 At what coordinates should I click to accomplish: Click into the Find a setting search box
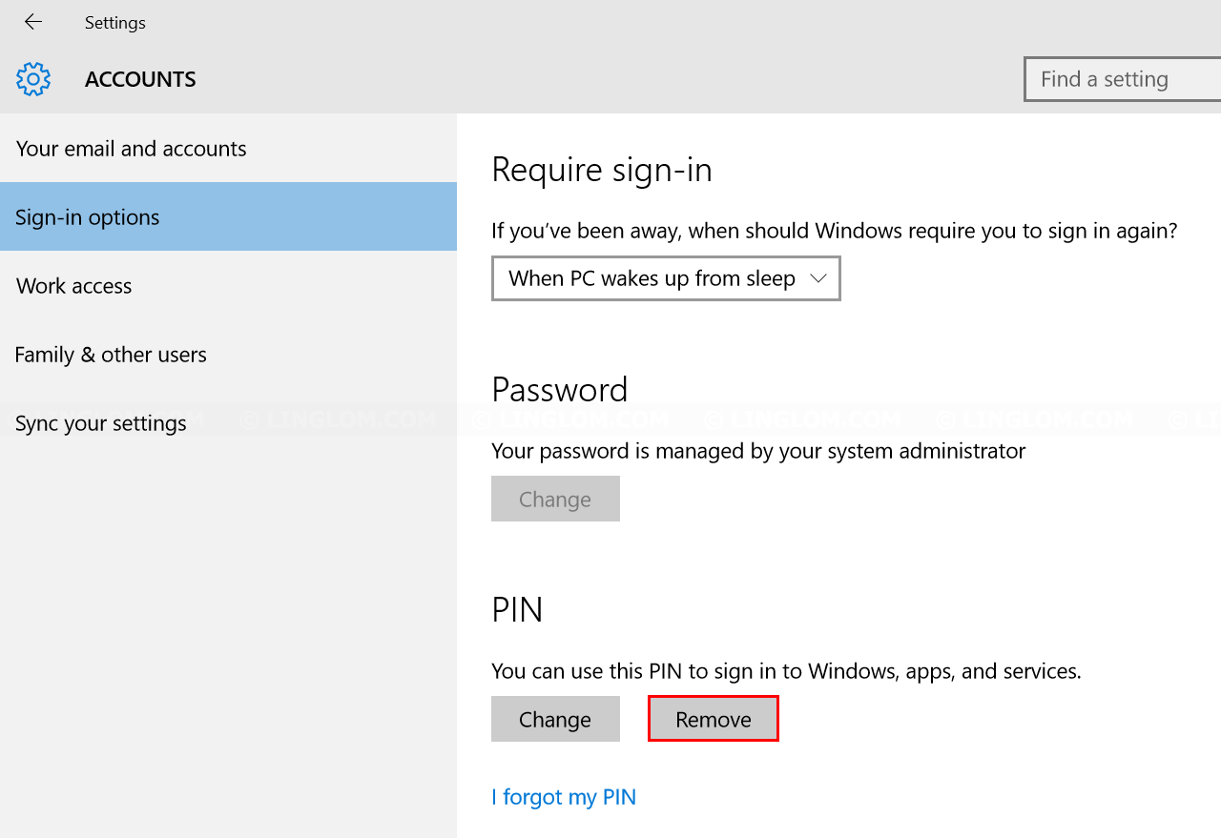pyautogui.click(x=1123, y=79)
